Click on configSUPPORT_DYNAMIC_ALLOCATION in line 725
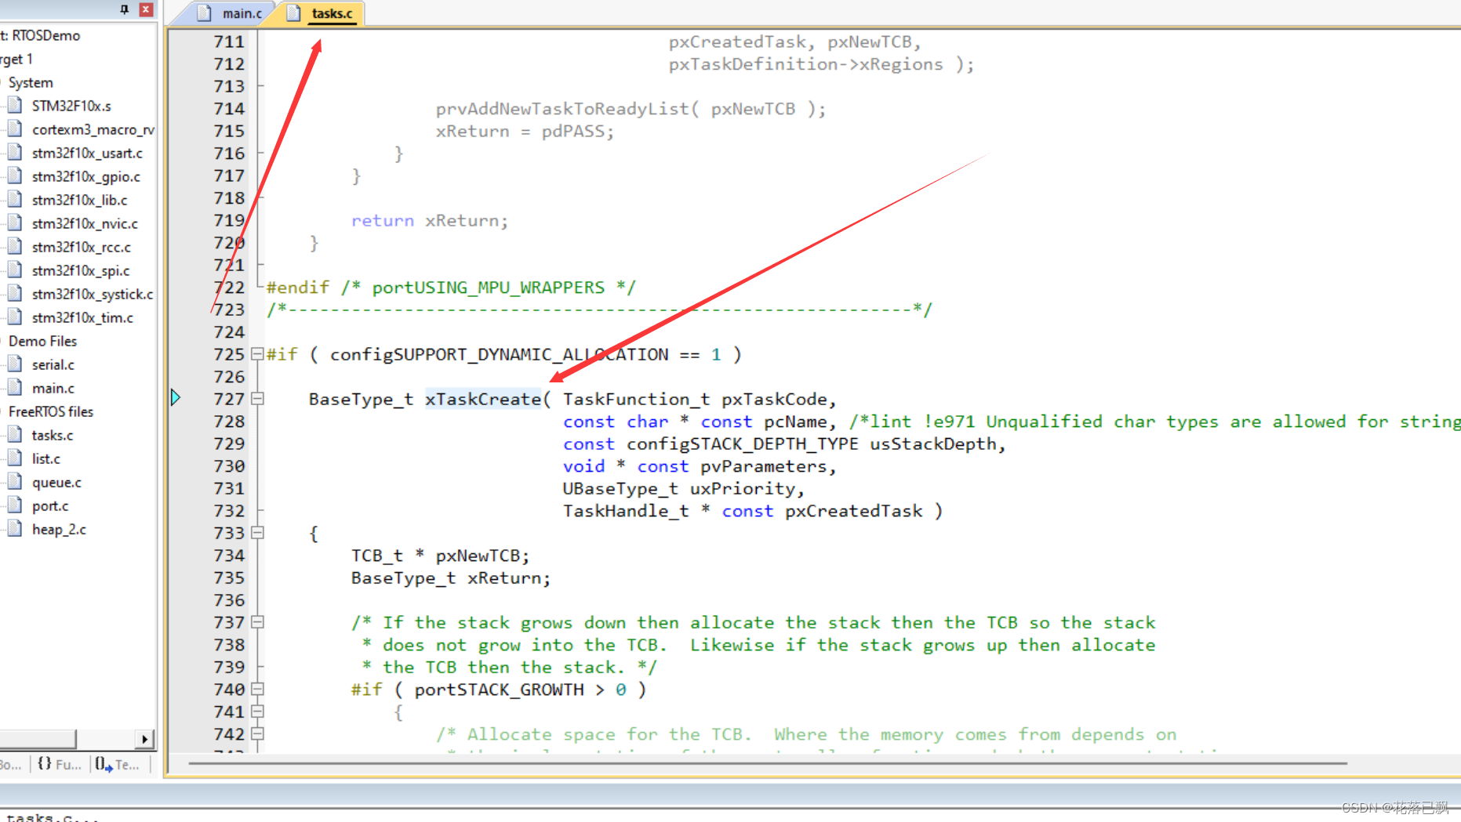Viewport: 1461px width, 822px height. click(x=500, y=354)
